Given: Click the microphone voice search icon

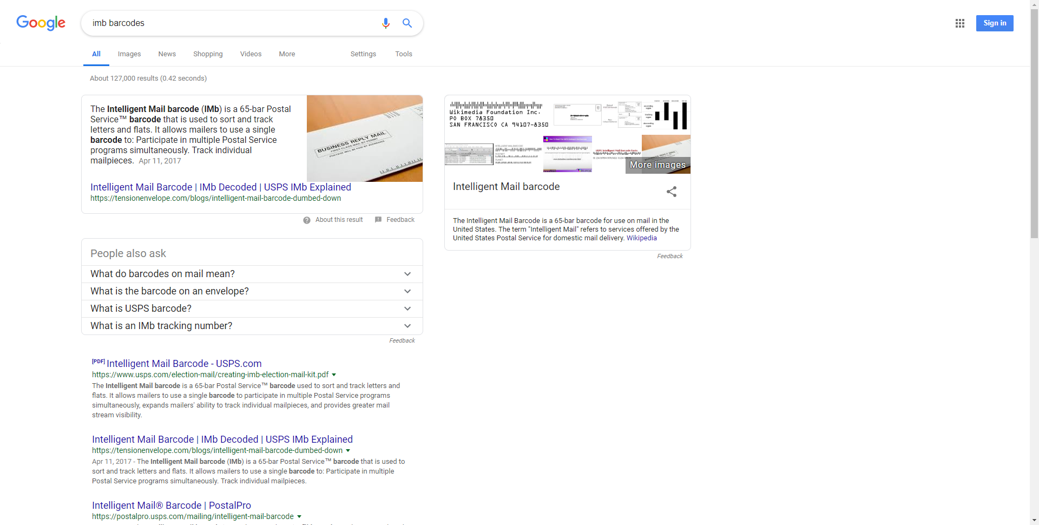Looking at the screenshot, I should (x=385, y=23).
